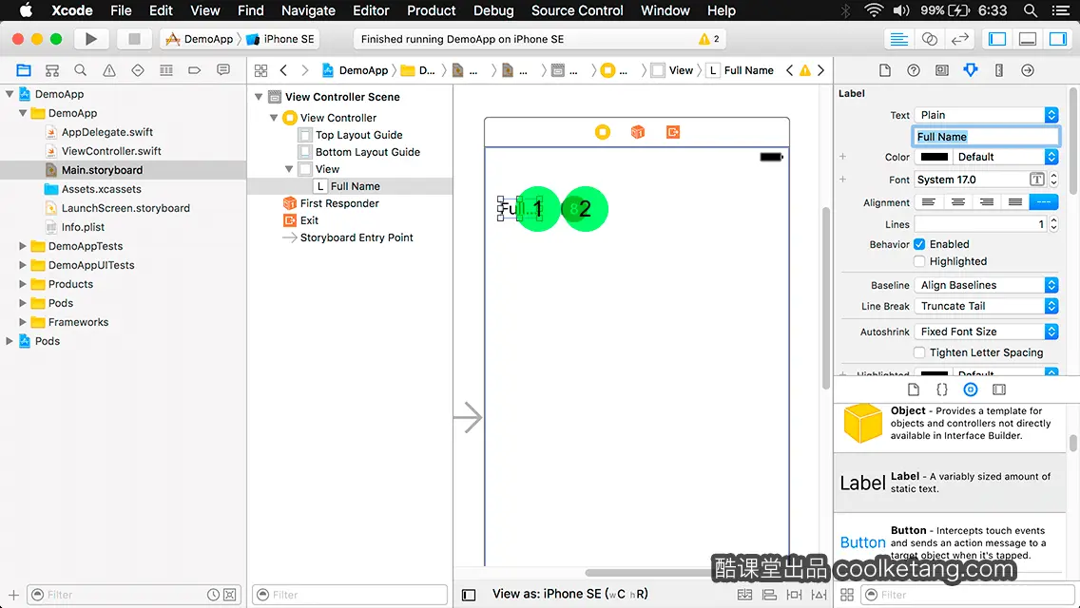Screen dimensions: 1080x608
Task: Open the Align constraints menu
Action: (x=769, y=595)
